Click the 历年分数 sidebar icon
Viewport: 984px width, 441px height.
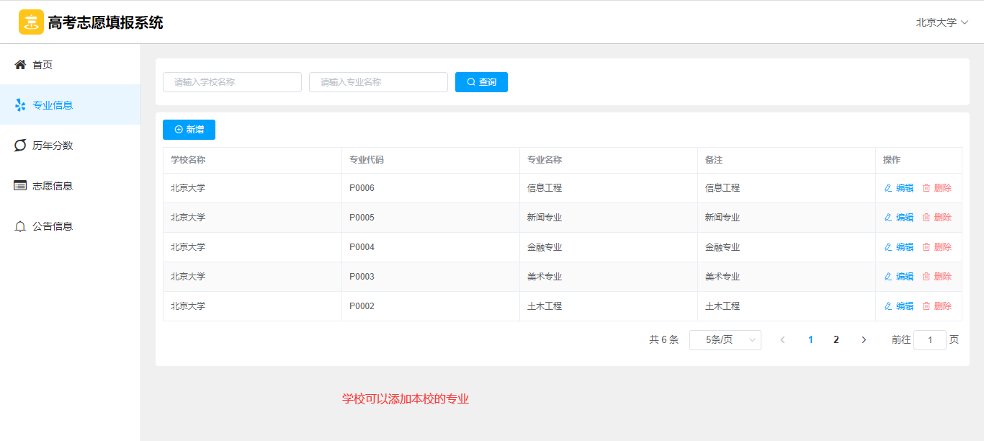[20, 146]
